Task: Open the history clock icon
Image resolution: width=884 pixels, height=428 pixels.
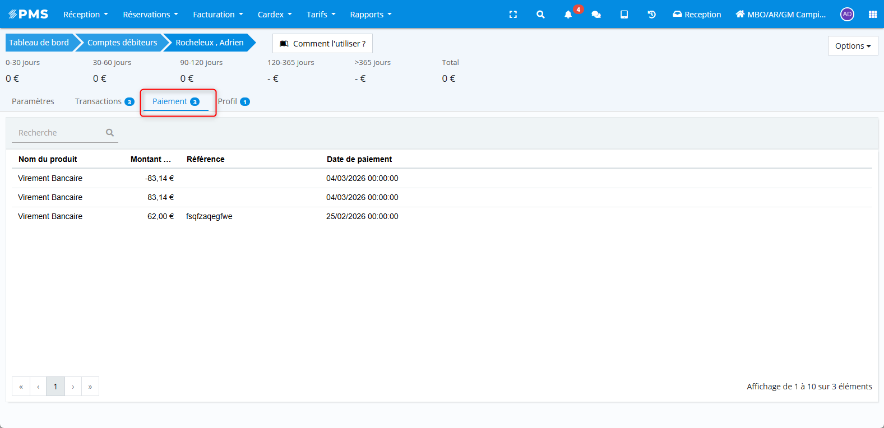Action: coord(651,15)
